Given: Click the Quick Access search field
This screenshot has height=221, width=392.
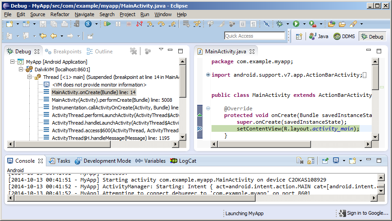Looking at the screenshot, I should [254, 36].
